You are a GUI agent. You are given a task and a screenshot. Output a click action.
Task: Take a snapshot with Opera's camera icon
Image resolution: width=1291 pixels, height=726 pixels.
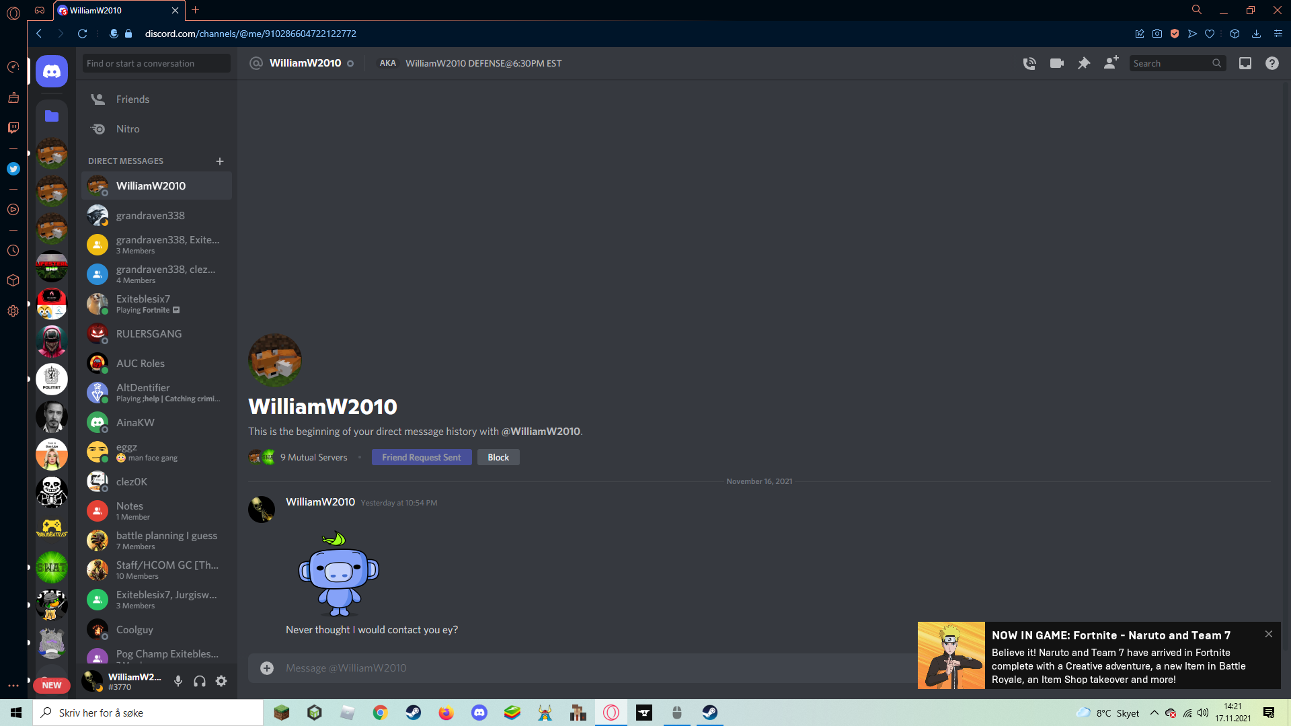pos(1157,33)
